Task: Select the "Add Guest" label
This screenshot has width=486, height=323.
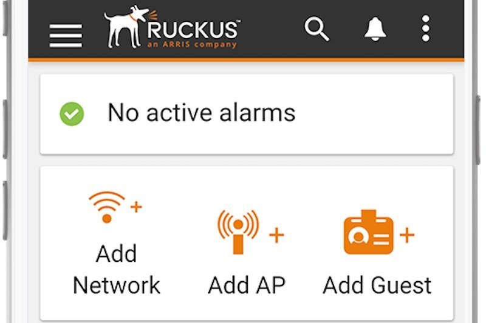Action: pyautogui.click(x=377, y=285)
